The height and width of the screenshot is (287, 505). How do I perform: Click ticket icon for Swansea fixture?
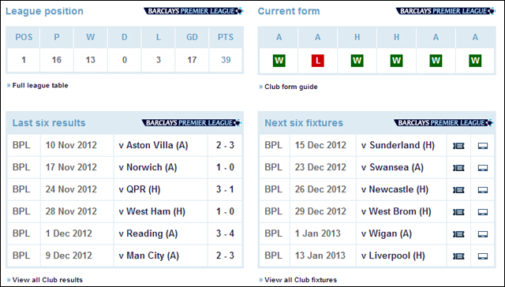[x=458, y=168]
